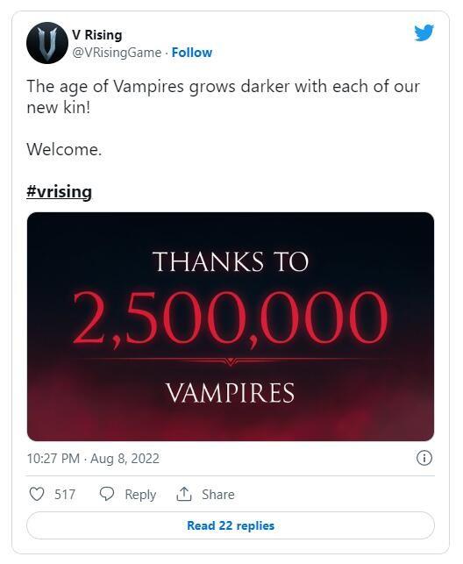Screen dimensions: 463x564
Task: Click the 10:27 PM Aug 8, 2022 timestamp
Action: click(x=93, y=459)
